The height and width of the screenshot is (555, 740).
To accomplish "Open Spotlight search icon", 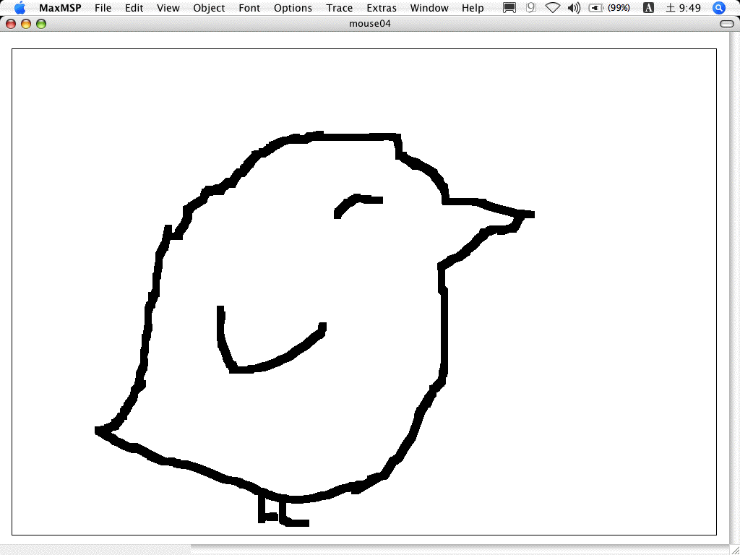I will tap(719, 7).
